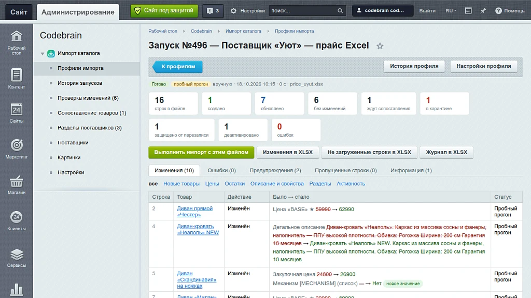
Task: Open the Сайты sidebar section
Action: [x=16, y=113]
